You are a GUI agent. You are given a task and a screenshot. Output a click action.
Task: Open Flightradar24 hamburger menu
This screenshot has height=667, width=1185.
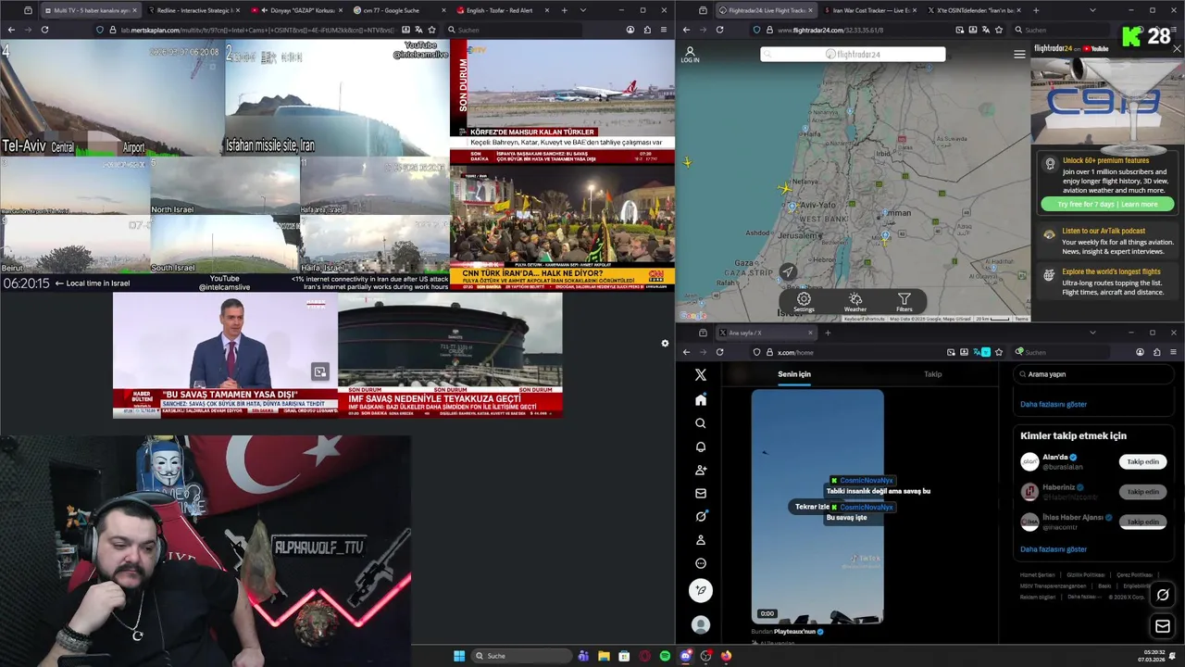(1019, 55)
